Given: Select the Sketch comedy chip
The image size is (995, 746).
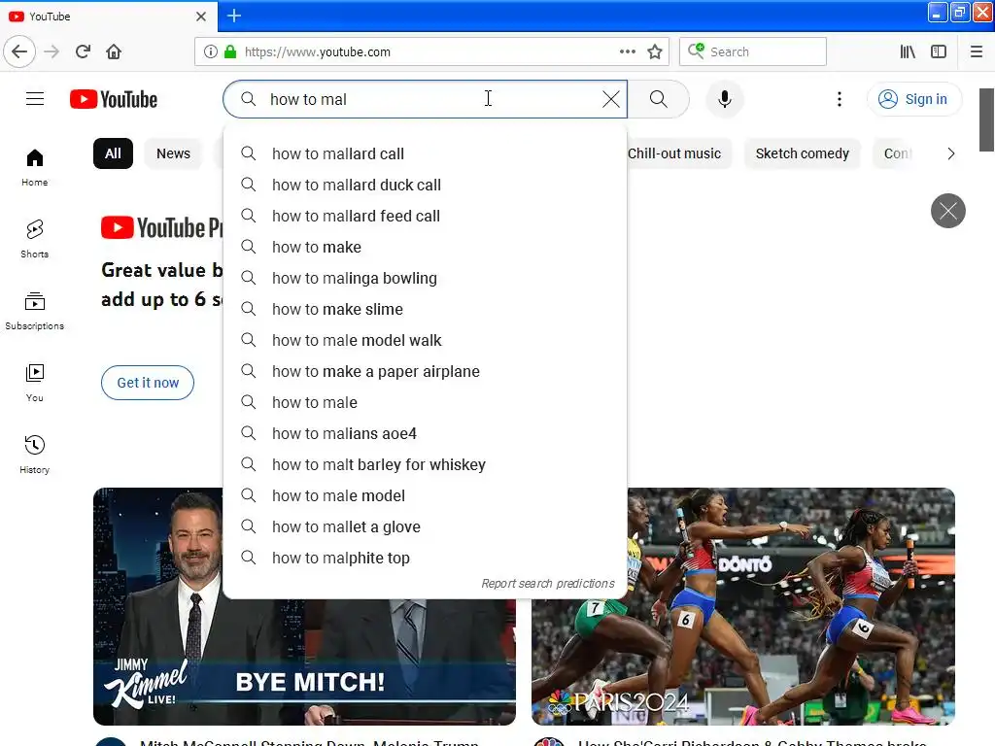Looking at the screenshot, I should 802,153.
